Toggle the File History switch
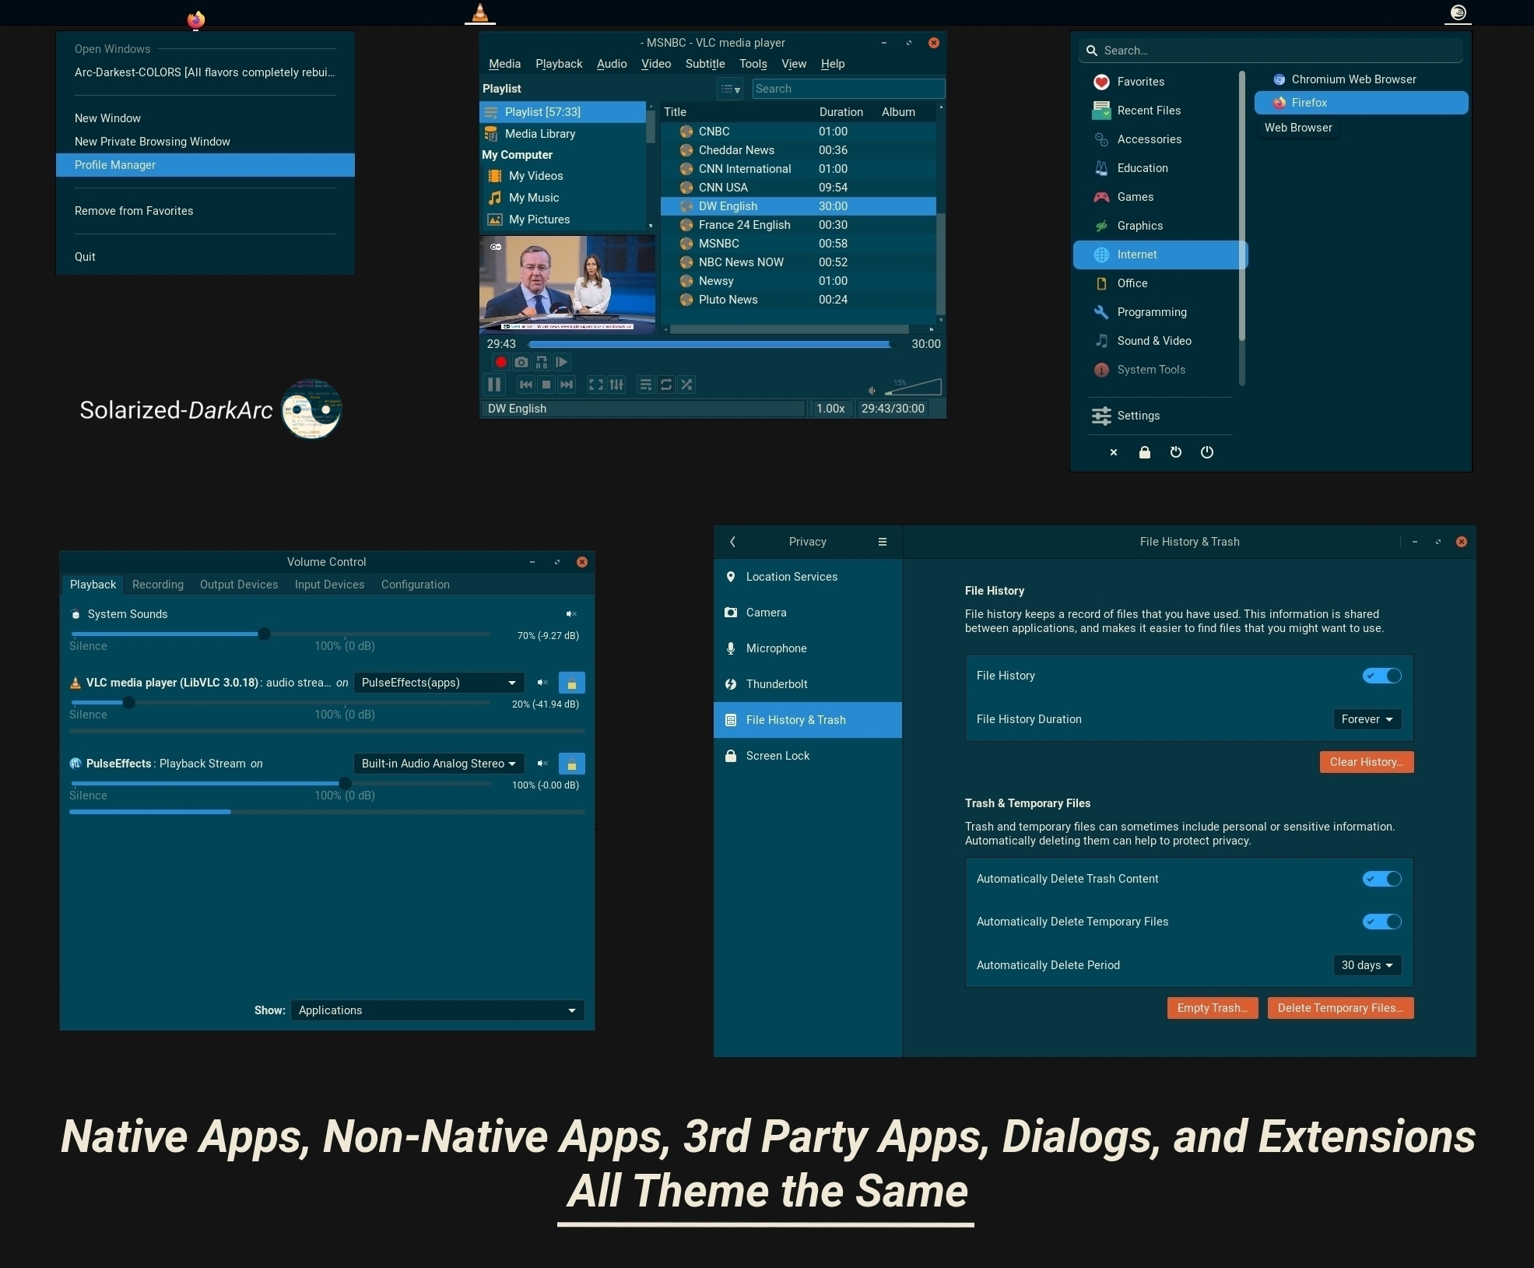This screenshot has height=1268, width=1534. tap(1382, 676)
